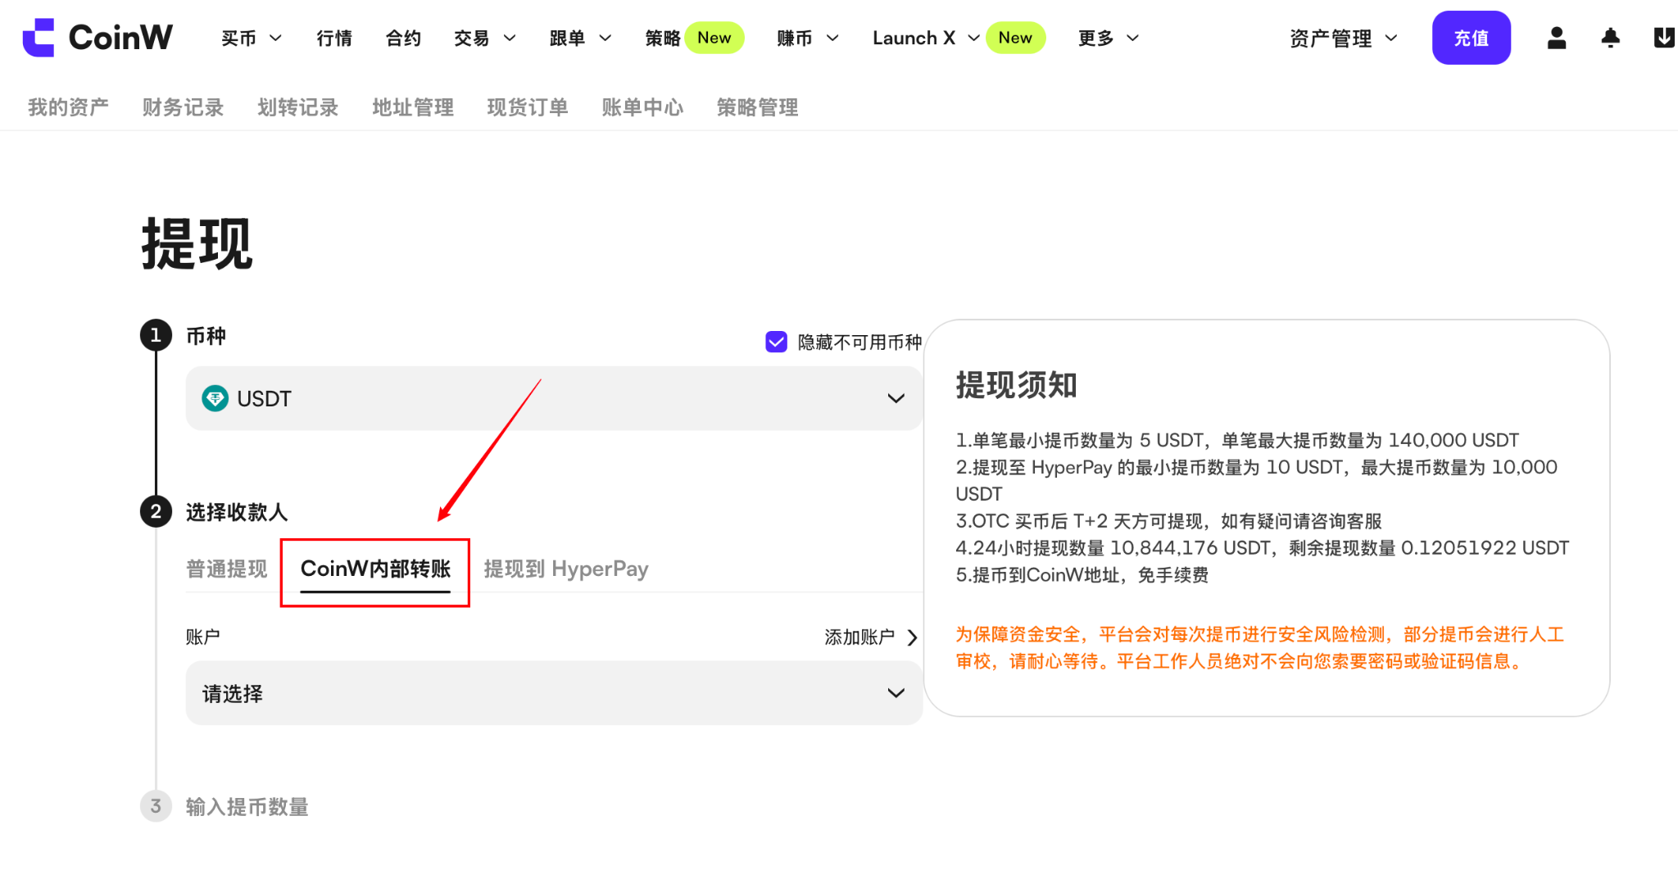Screen dimensions: 1678x884
Task: Open the notifications bell
Action: click(1610, 38)
